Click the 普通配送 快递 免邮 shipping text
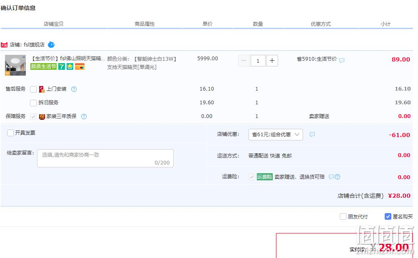The image size is (418, 258). click(x=270, y=156)
